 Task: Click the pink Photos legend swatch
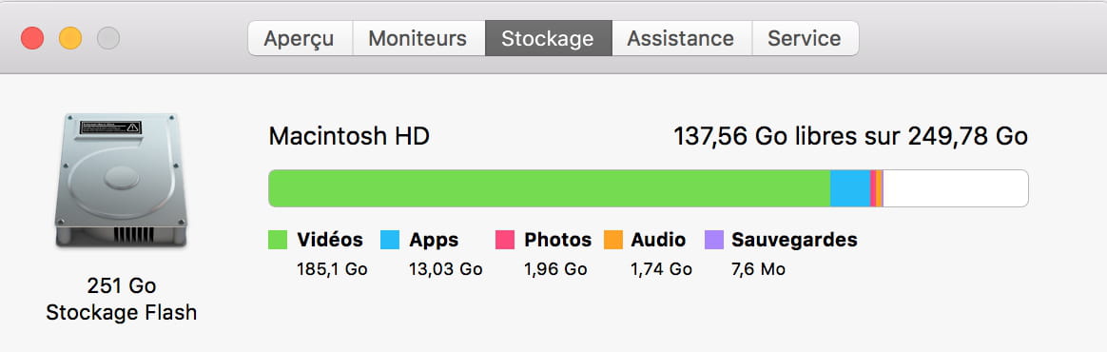click(x=505, y=241)
